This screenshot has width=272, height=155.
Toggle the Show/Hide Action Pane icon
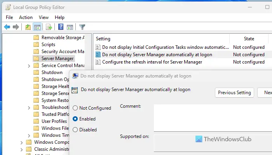tap(70, 27)
